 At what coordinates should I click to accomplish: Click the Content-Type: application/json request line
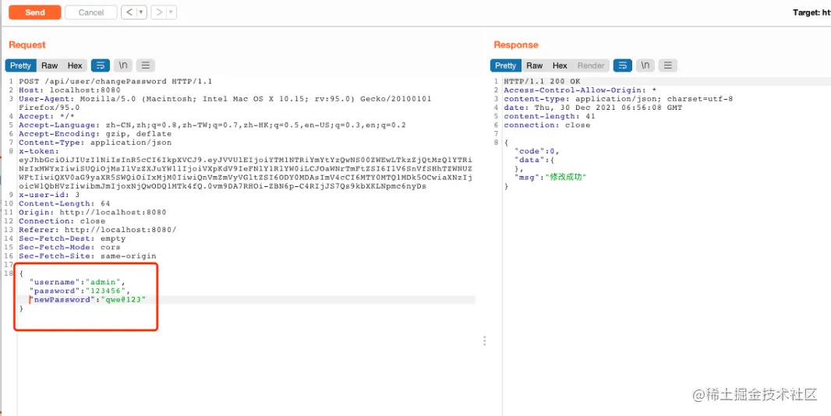tap(95, 143)
